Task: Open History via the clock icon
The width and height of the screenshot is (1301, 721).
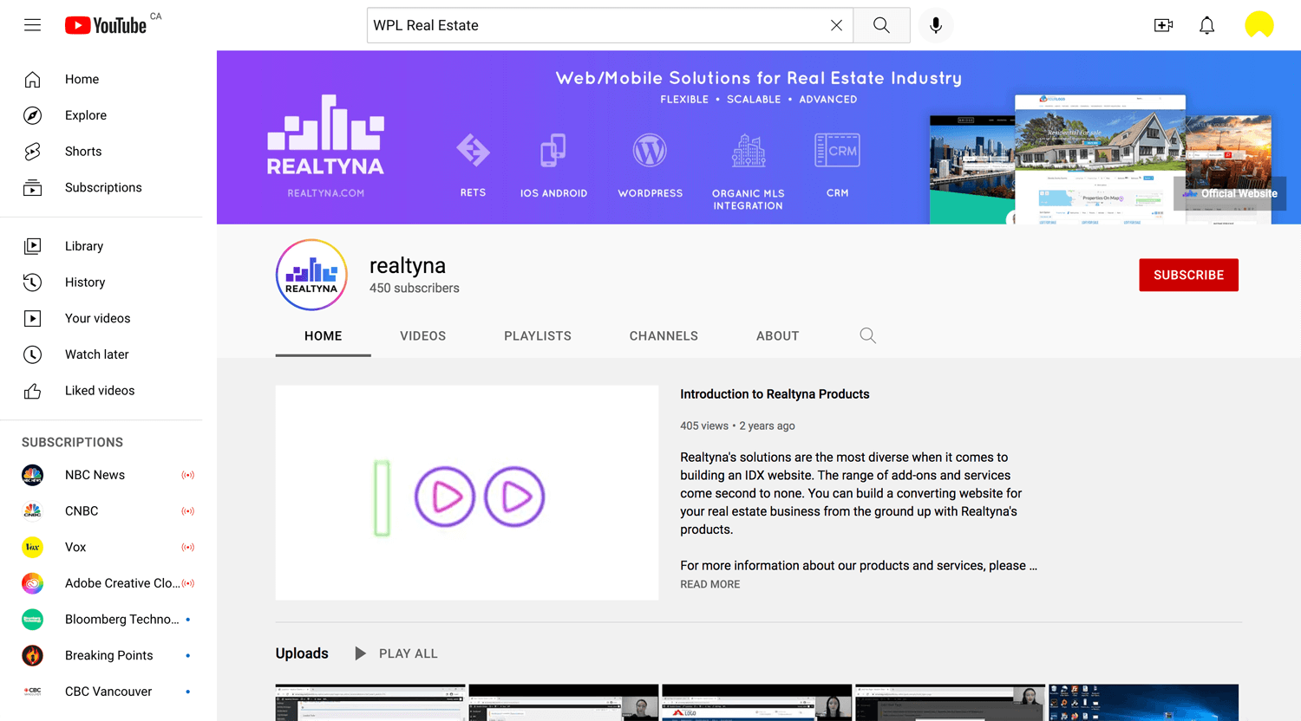Action: pyautogui.click(x=32, y=283)
